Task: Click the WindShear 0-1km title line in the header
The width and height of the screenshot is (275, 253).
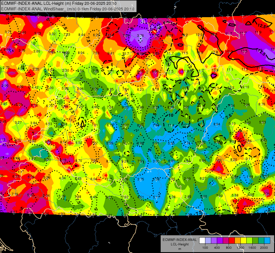Action: pyautogui.click(x=68, y=9)
